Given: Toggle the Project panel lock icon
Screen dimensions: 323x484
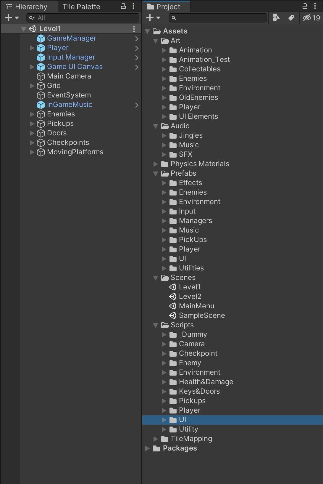Looking at the screenshot, I should coord(305,6).
